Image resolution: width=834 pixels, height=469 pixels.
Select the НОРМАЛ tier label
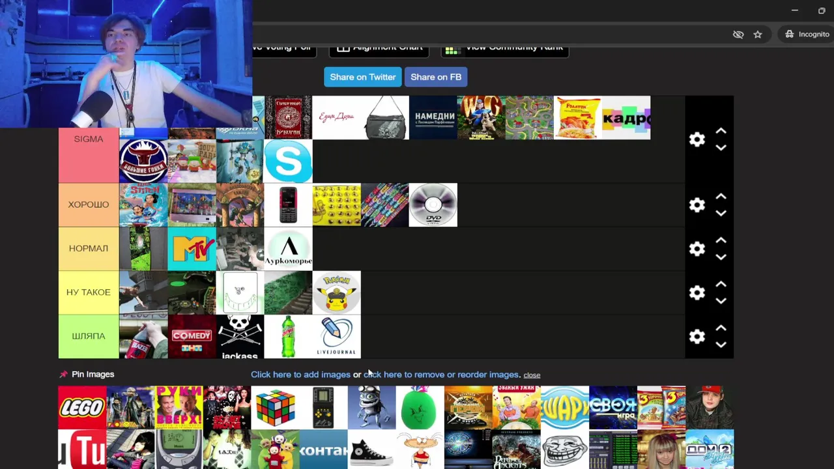[x=89, y=248]
